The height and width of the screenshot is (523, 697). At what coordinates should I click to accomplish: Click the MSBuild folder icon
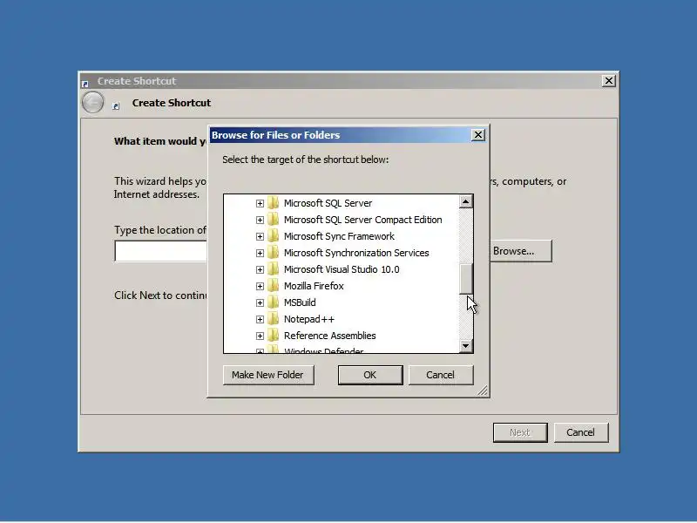click(274, 302)
